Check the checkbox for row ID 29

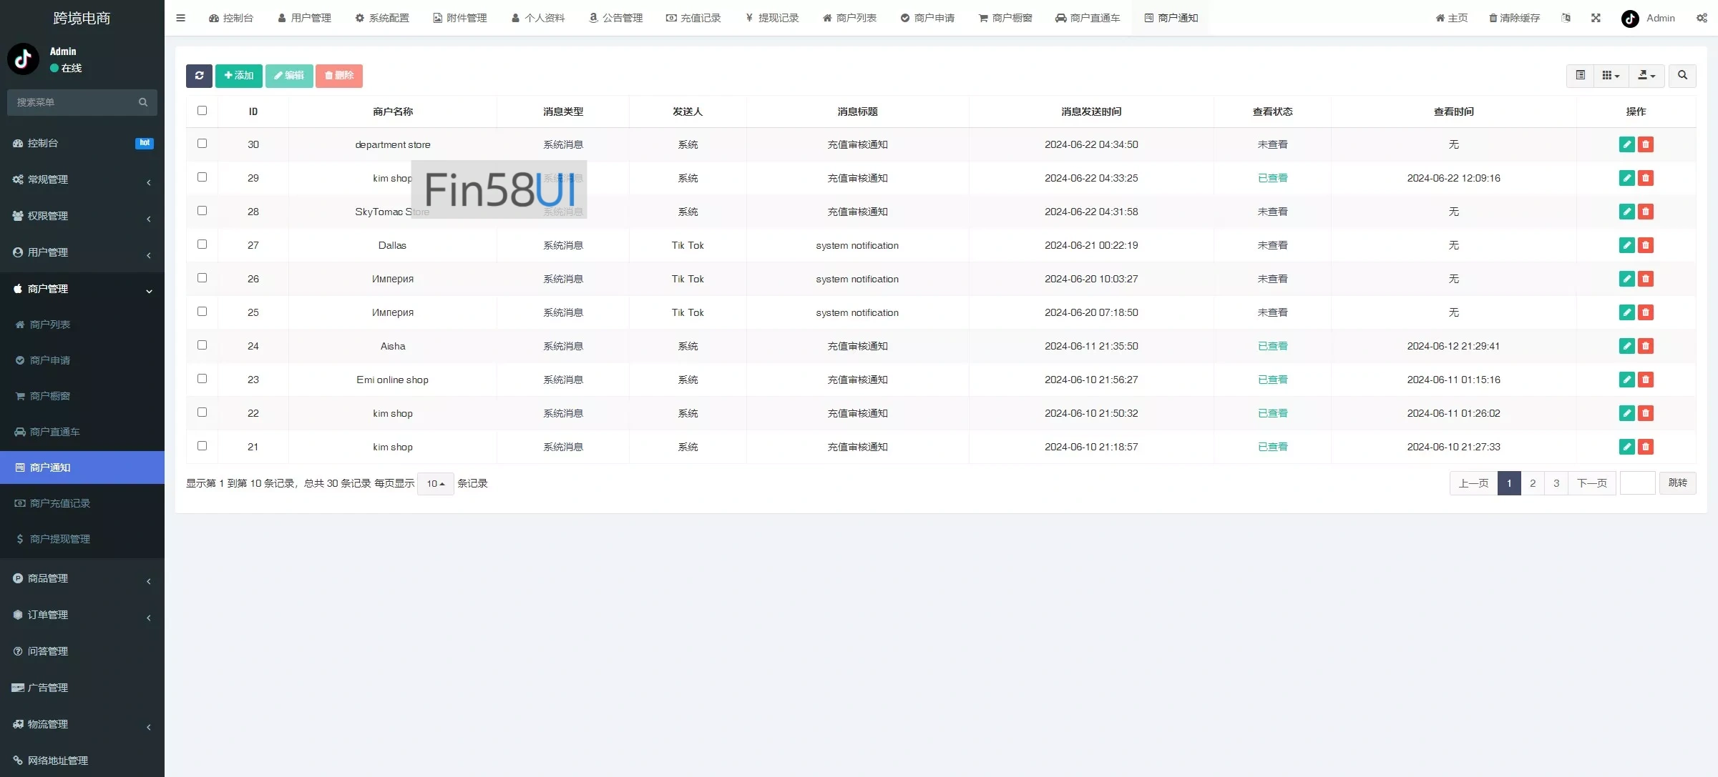coord(202,177)
